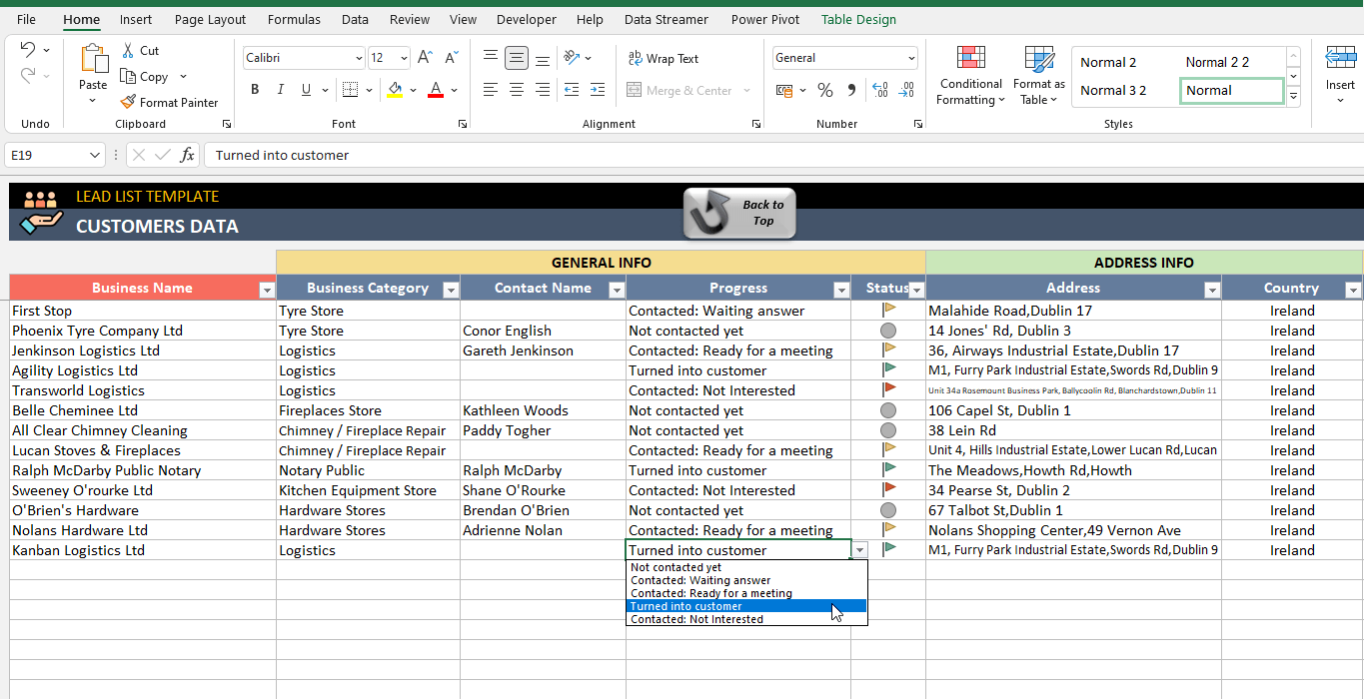Open Contact Name filter dropdown
The height and width of the screenshot is (699, 1364).
click(x=616, y=290)
